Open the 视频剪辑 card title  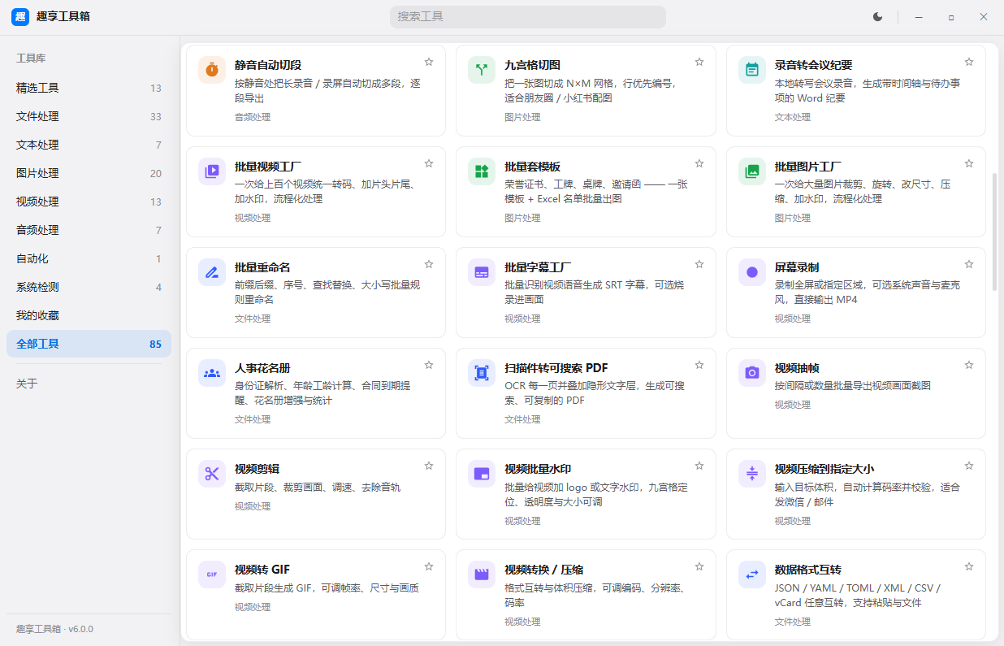coord(257,469)
